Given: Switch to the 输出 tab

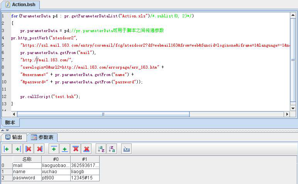Looking at the screenshot, I should tap(14, 137).
